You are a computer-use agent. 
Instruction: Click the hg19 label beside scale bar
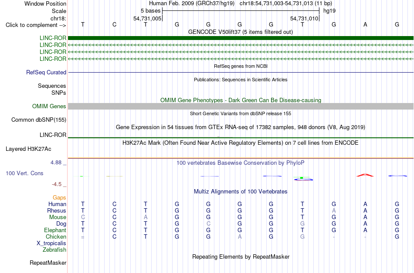(329, 11)
